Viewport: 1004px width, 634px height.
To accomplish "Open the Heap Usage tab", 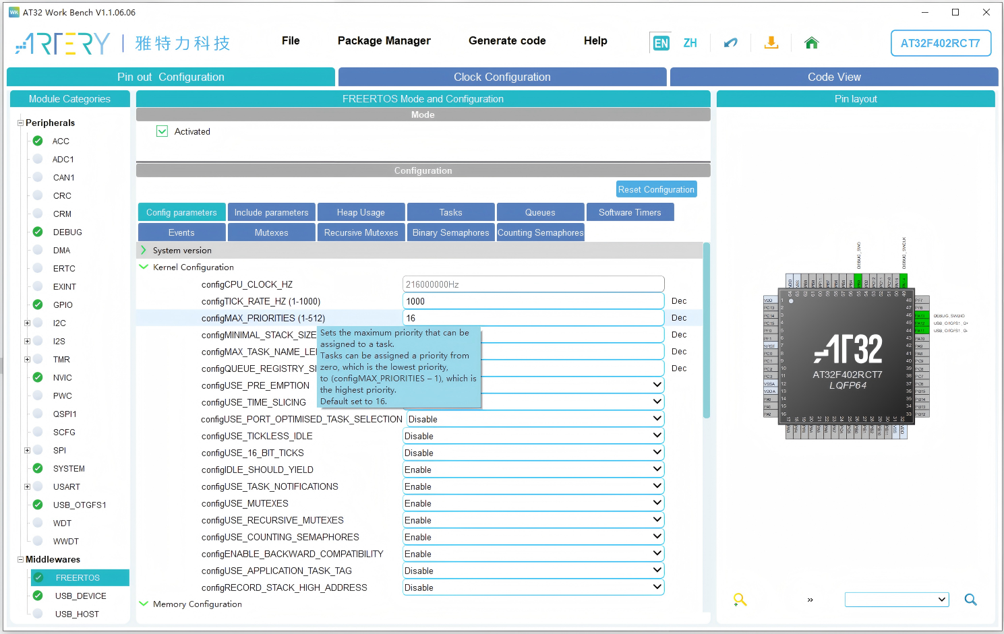I will 361,212.
